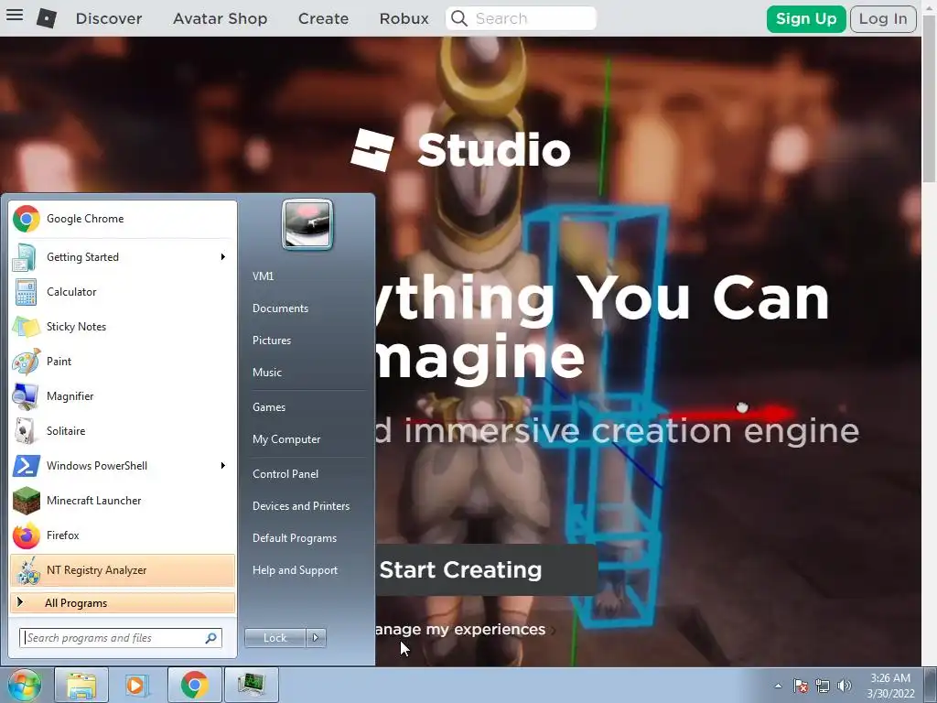Open Windows PowerShell from Start menu
Screen dimensions: 937x703
click(x=123, y=466)
